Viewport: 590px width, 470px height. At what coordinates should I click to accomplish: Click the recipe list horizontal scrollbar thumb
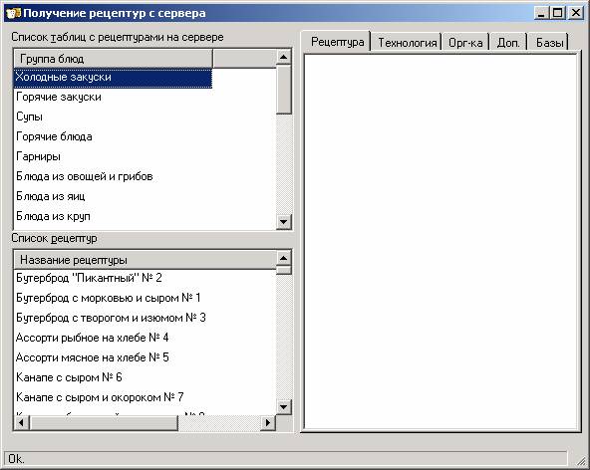click(103, 423)
